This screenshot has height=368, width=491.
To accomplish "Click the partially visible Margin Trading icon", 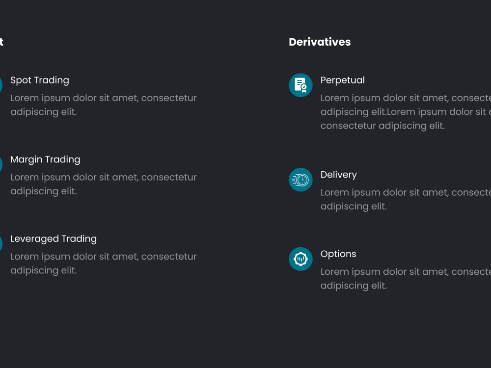I will (x=1, y=164).
